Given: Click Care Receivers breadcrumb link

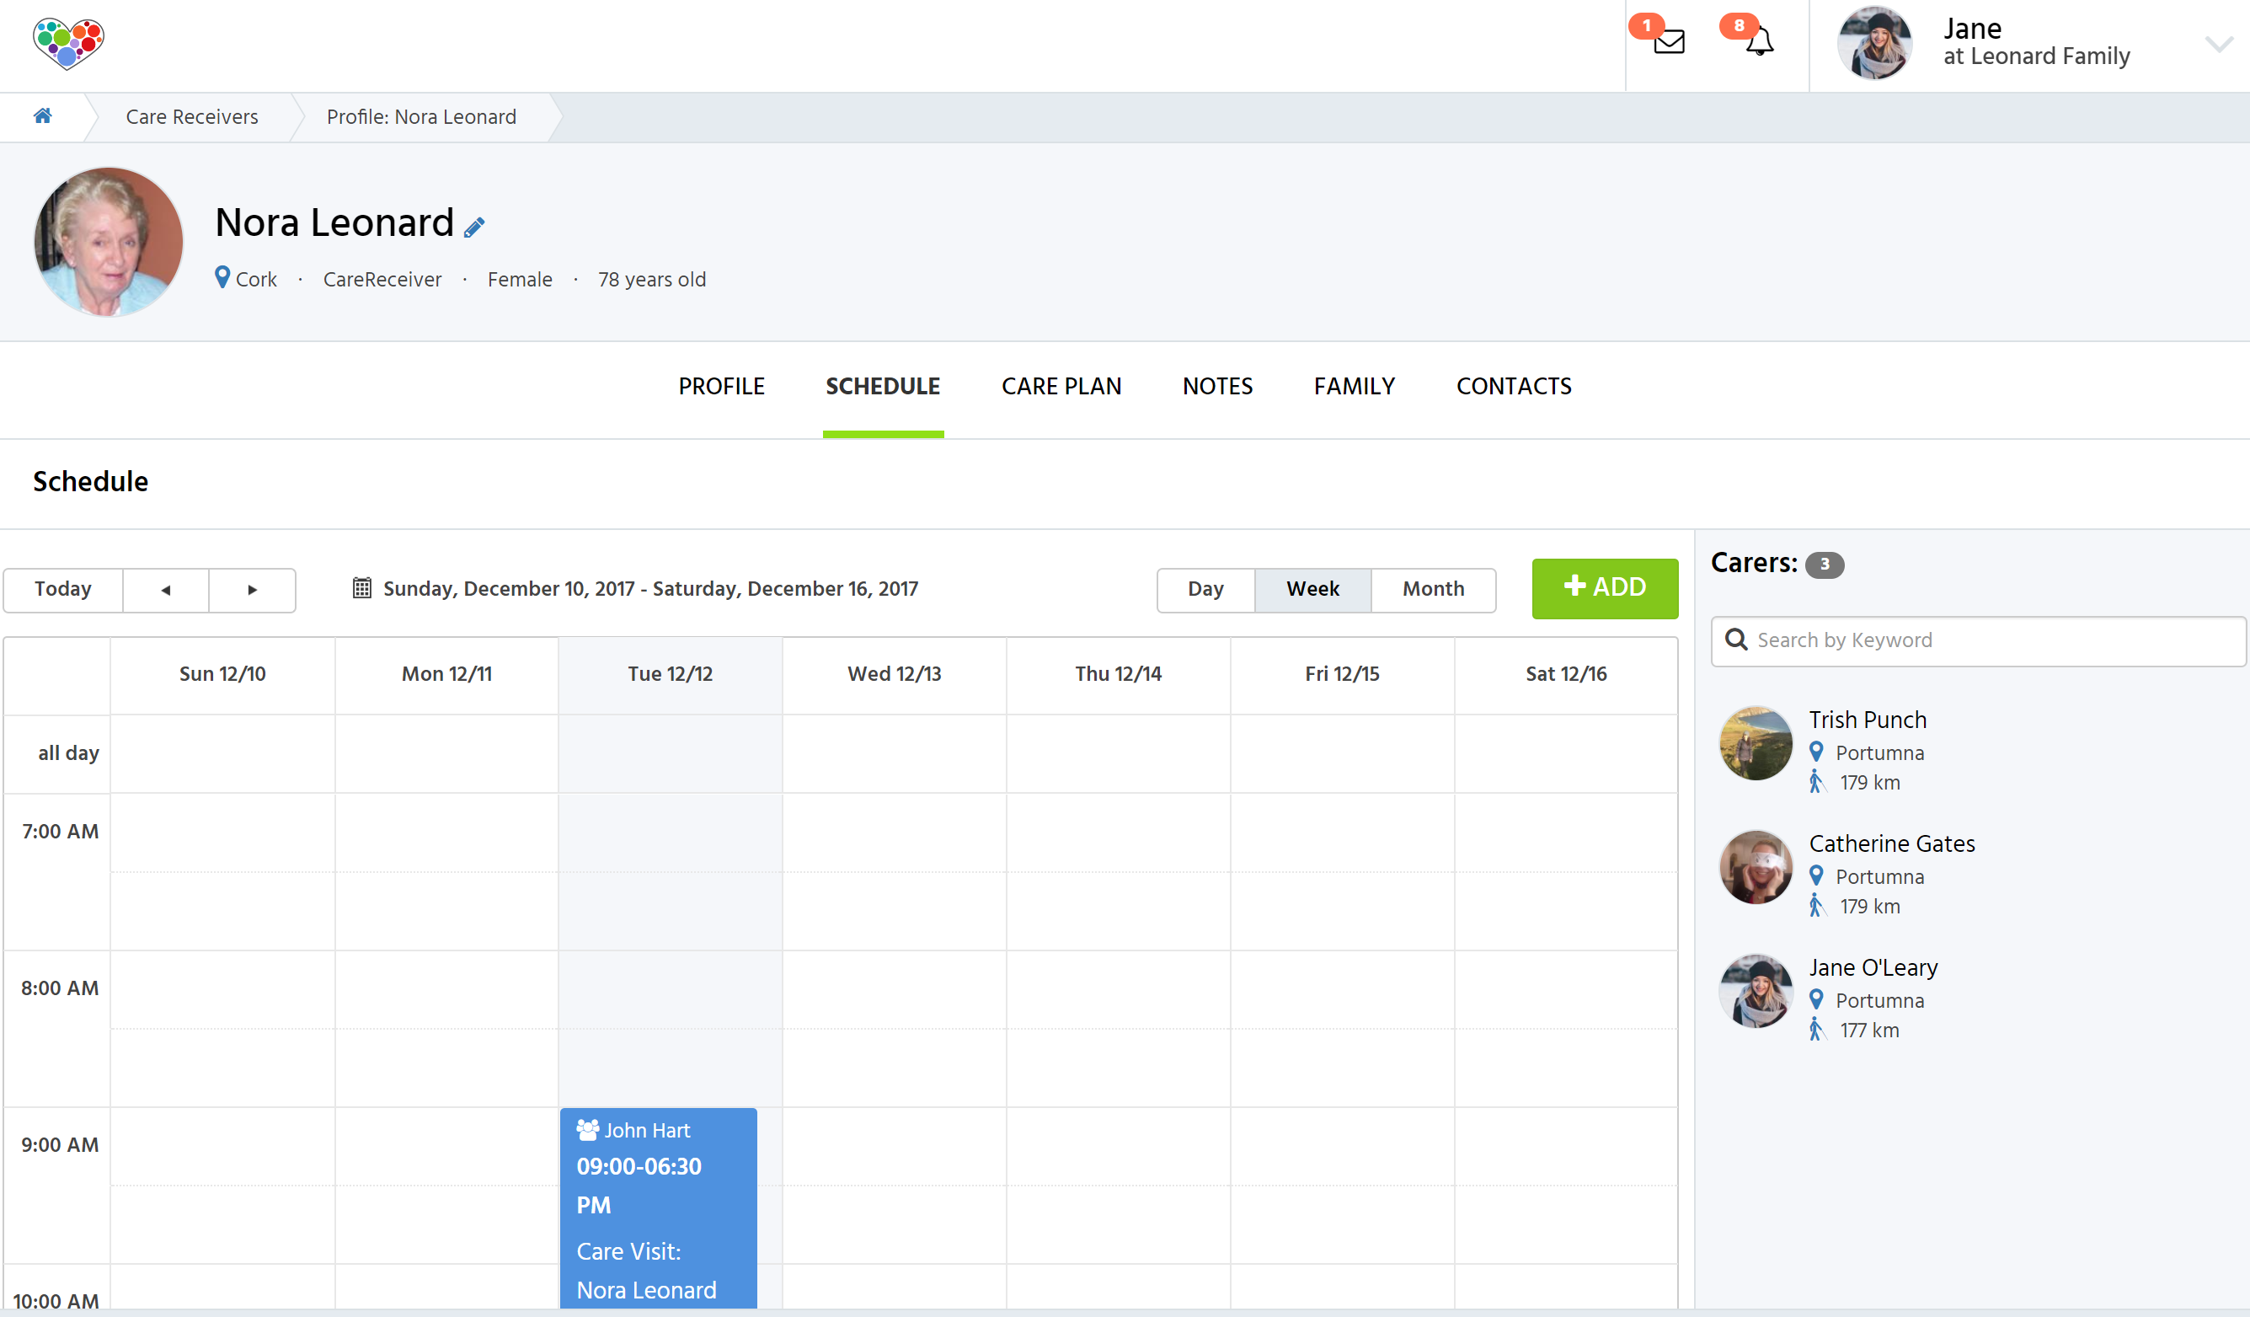Looking at the screenshot, I should pyautogui.click(x=191, y=117).
